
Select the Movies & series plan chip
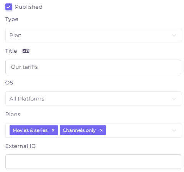[x=30, y=130]
